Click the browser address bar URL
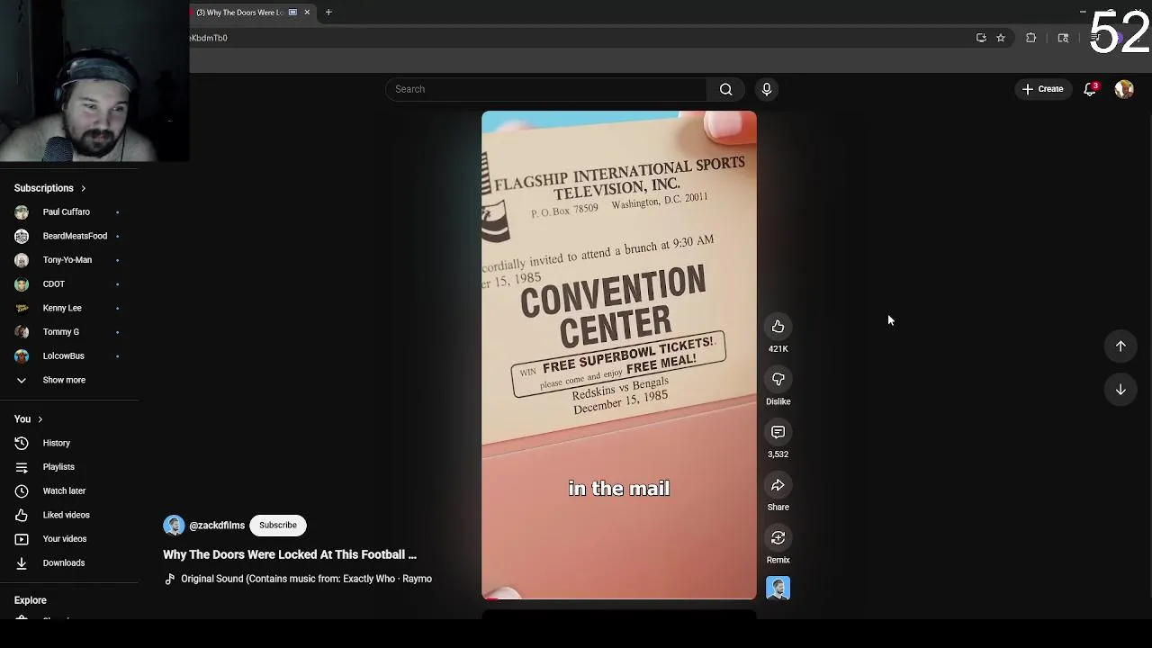Screen dimensions: 1152x648 click(209, 38)
